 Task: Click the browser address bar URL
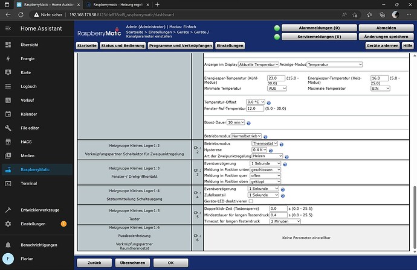(x=122, y=15)
